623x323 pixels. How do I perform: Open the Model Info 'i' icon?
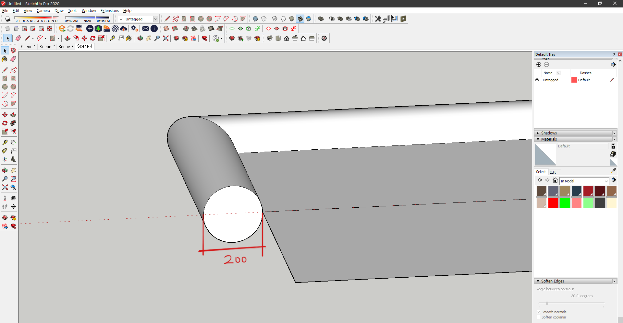click(154, 29)
